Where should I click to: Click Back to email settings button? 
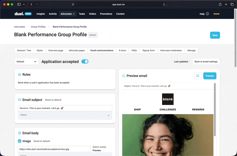pos(206,62)
